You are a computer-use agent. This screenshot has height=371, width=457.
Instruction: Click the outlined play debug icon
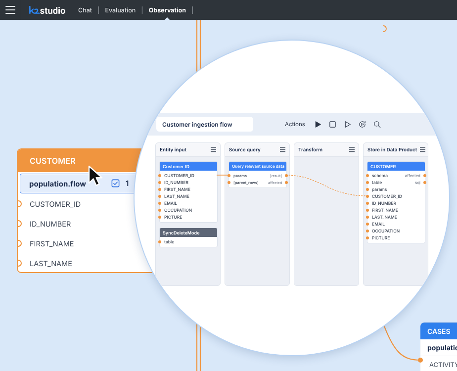347,125
